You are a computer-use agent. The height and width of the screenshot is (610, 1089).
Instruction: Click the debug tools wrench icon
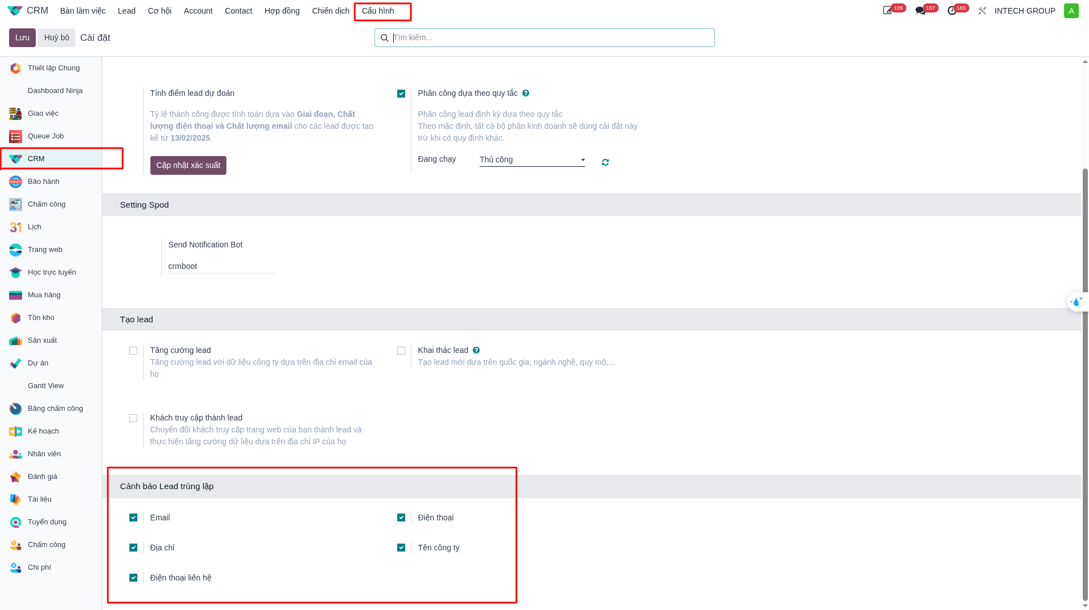(x=982, y=11)
